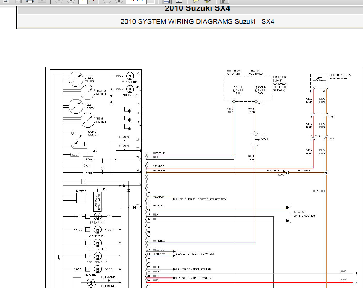Click the "J/C G308" connector label
363x288 pixels.
pyautogui.click(x=264, y=137)
